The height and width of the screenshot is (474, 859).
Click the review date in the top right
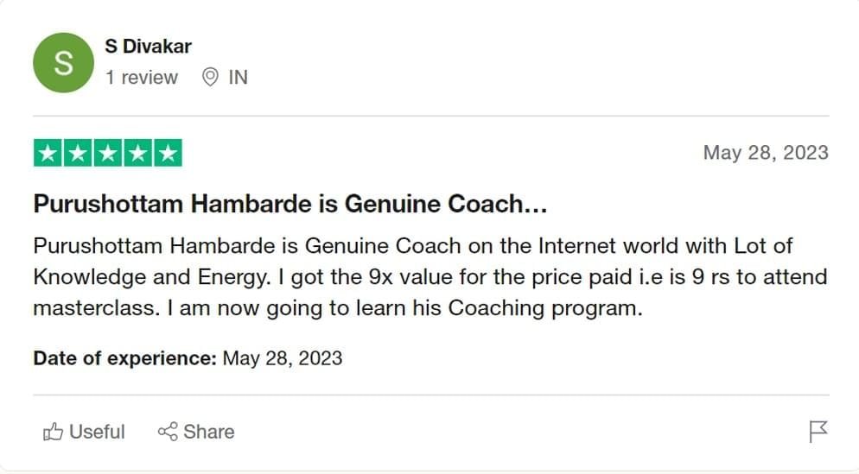(765, 154)
